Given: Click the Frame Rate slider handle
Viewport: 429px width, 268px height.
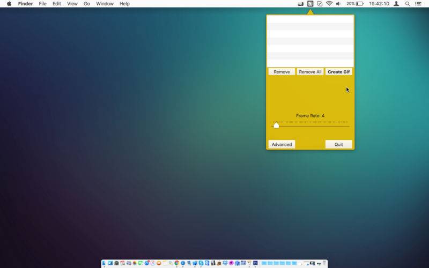Looking at the screenshot, I should point(276,125).
